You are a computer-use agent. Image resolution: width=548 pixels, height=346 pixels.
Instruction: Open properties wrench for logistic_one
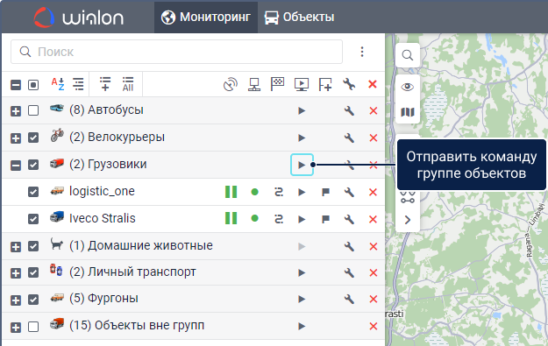pyautogui.click(x=349, y=192)
